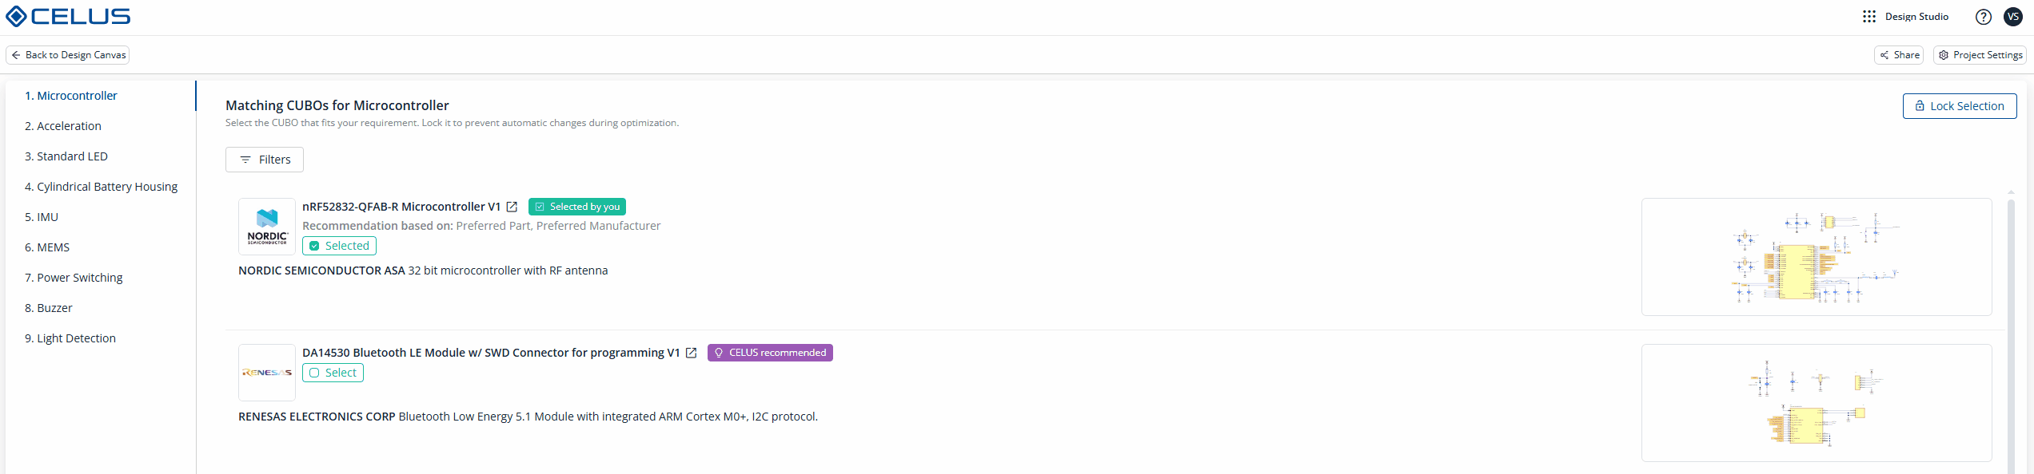Click the Nordic Semiconductor logo
Screen dimensions: 2034x474
267,227
